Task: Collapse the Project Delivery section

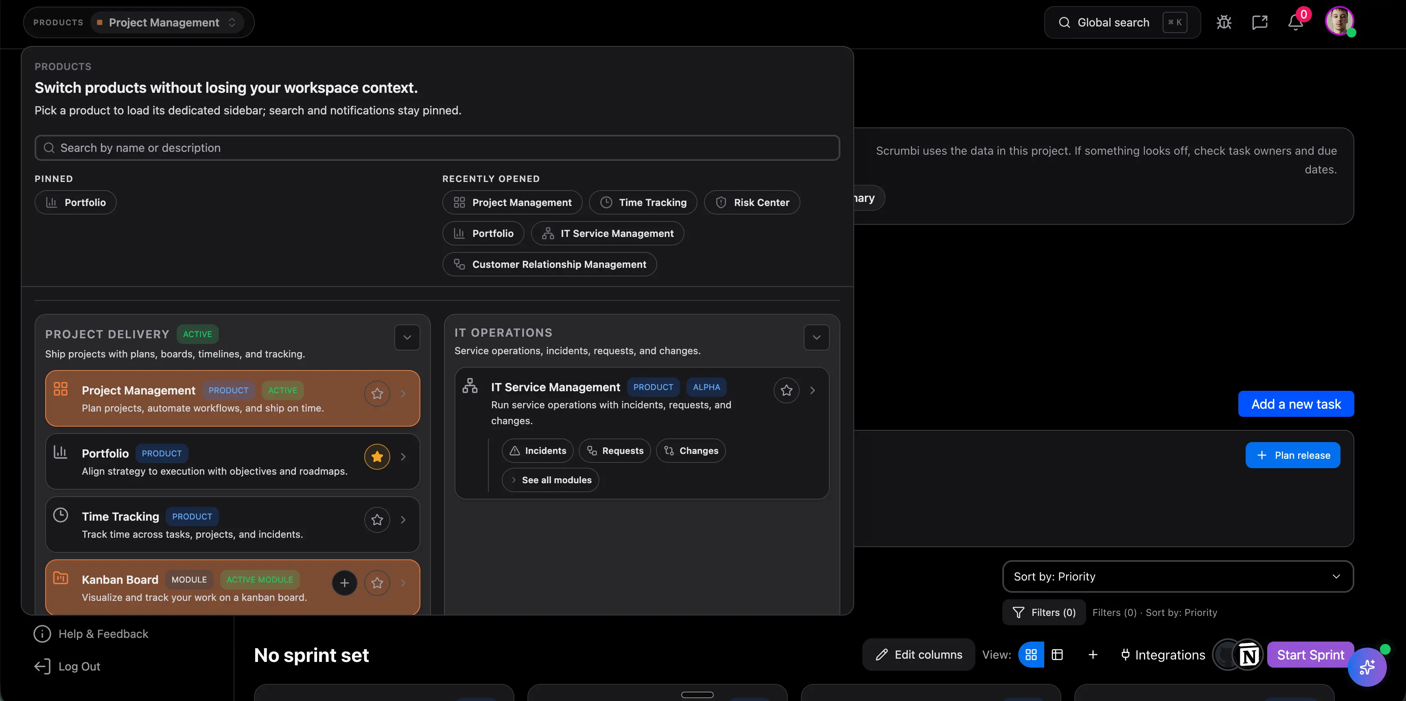Action: point(407,337)
